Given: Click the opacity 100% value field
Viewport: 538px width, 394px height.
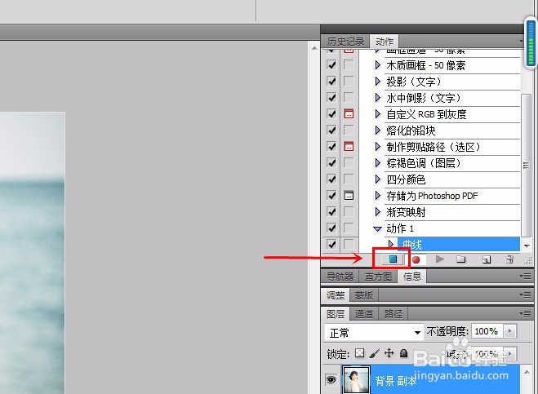Looking at the screenshot, I should pyautogui.click(x=487, y=331).
